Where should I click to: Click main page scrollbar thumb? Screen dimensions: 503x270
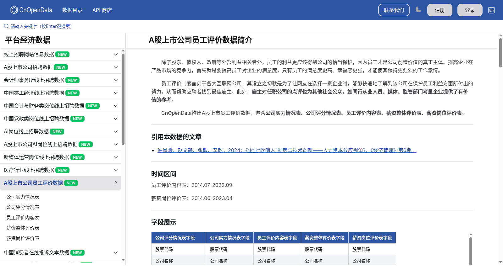pos(500,53)
